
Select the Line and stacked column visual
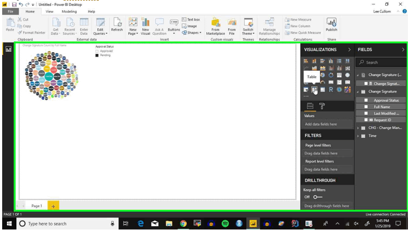click(x=331, y=68)
